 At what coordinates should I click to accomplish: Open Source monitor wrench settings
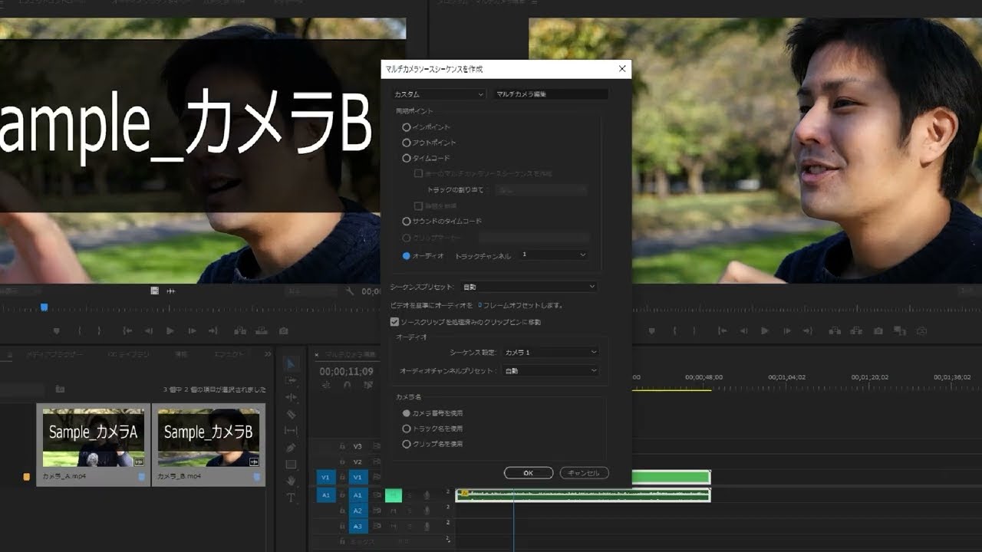(x=350, y=291)
